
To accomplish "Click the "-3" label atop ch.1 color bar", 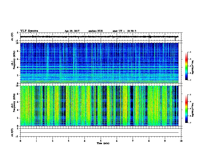I will (190, 52).
